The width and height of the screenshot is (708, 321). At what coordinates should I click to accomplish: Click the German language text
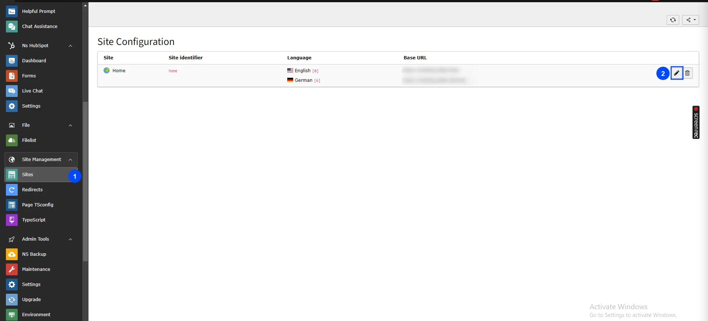coord(303,80)
